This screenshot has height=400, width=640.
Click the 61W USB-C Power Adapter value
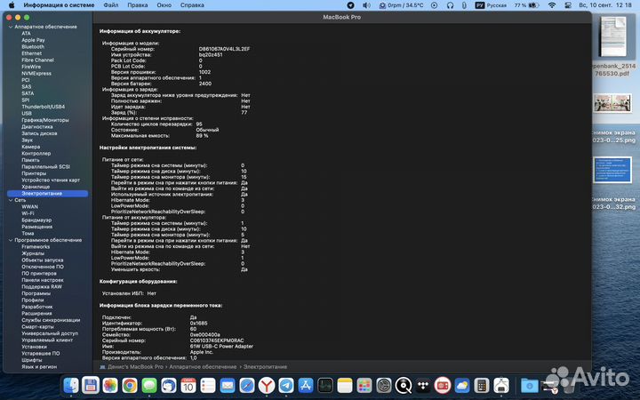pos(221,346)
